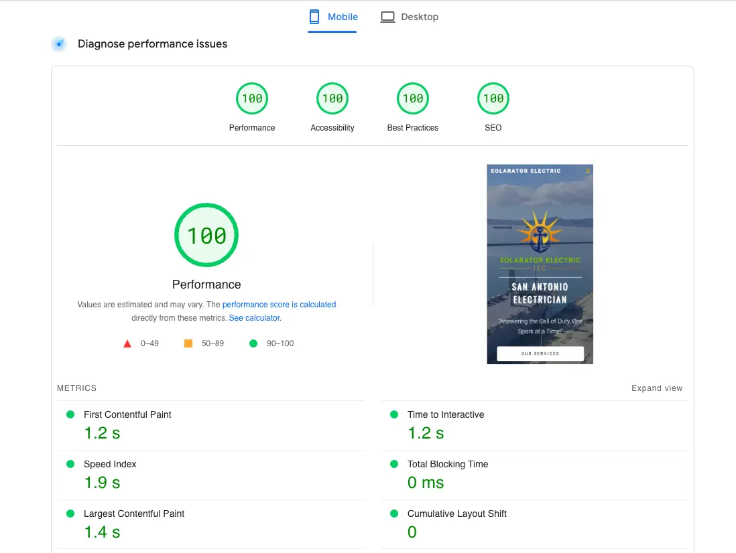
Task: Click the 100 SEO score circle
Action: pos(493,98)
